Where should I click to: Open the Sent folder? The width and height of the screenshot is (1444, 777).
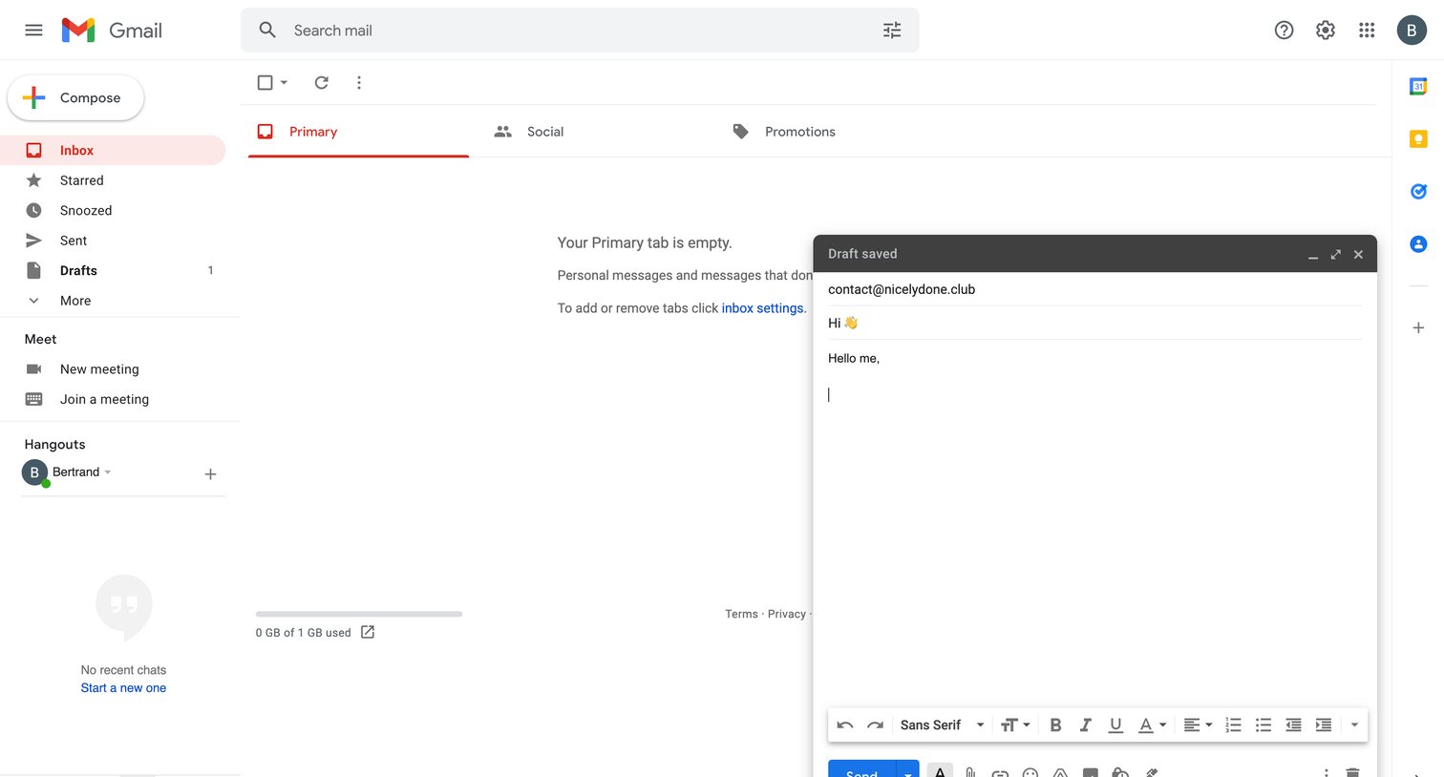tap(113, 241)
